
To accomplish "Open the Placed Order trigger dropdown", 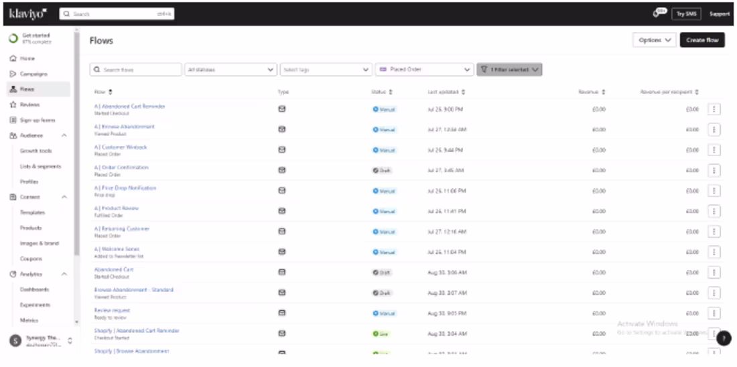I will [424, 70].
